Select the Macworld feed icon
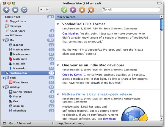Screen dimensions: 165x127 tap(10, 68)
